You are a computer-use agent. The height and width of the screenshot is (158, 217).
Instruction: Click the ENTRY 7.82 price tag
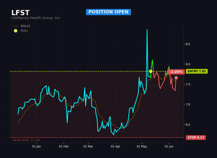click(197, 71)
